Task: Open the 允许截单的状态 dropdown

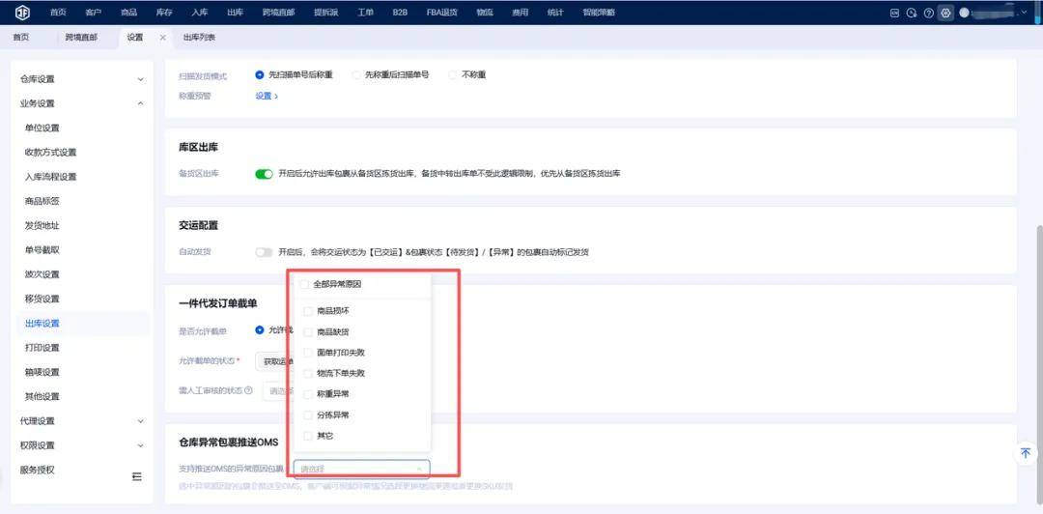Action: [275, 361]
